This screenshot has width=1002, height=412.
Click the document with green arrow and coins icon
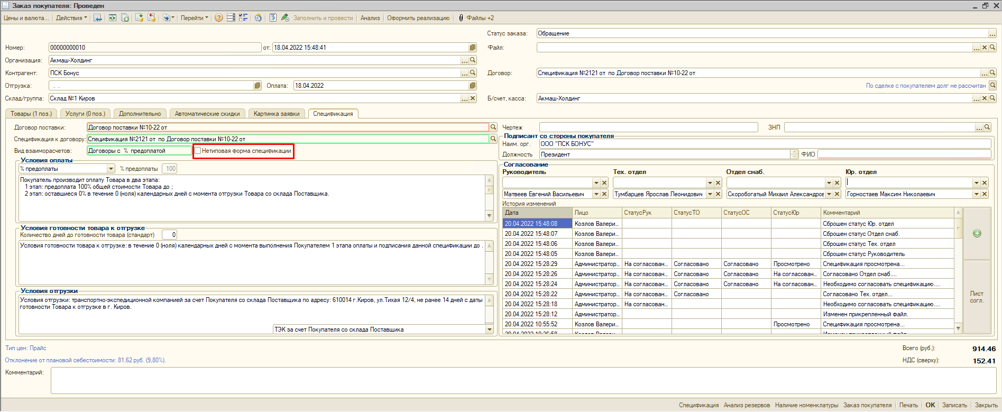click(139, 18)
